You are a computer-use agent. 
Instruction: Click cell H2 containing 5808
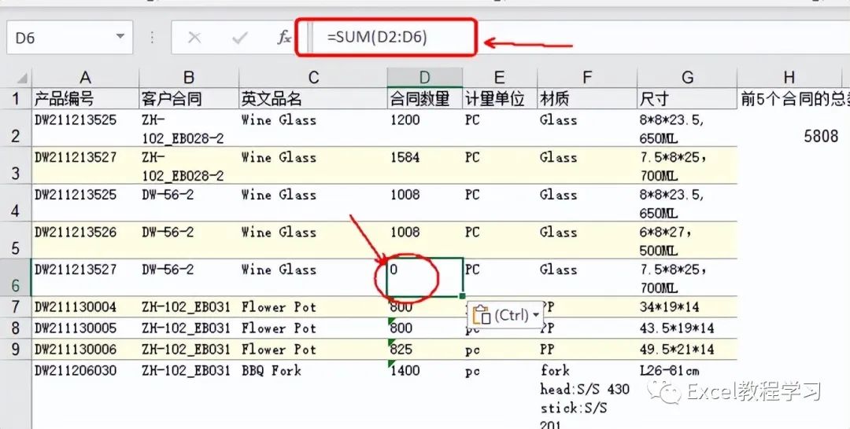click(x=793, y=135)
